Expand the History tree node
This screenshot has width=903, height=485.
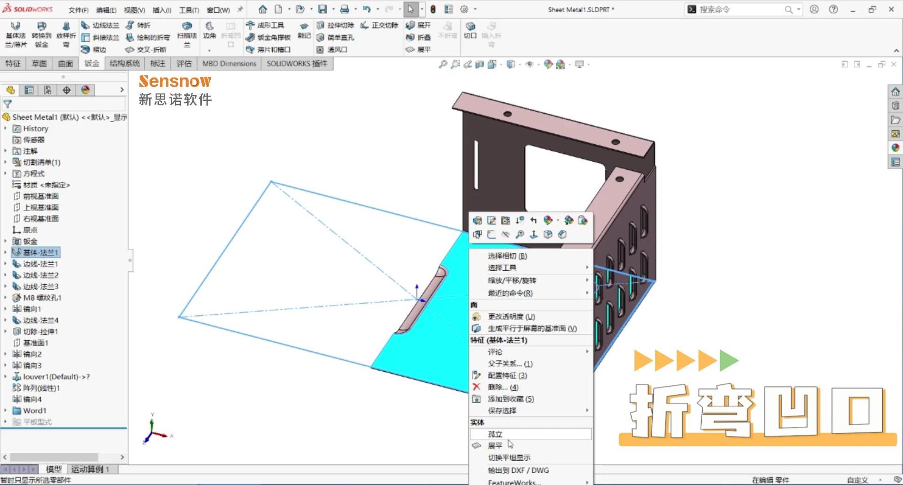tap(5, 128)
